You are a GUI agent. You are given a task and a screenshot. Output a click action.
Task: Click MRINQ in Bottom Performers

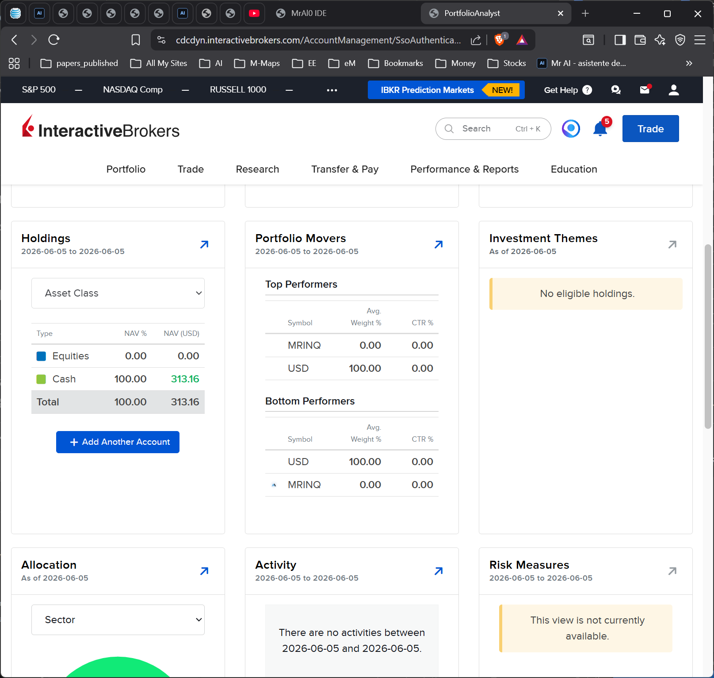point(304,485)
